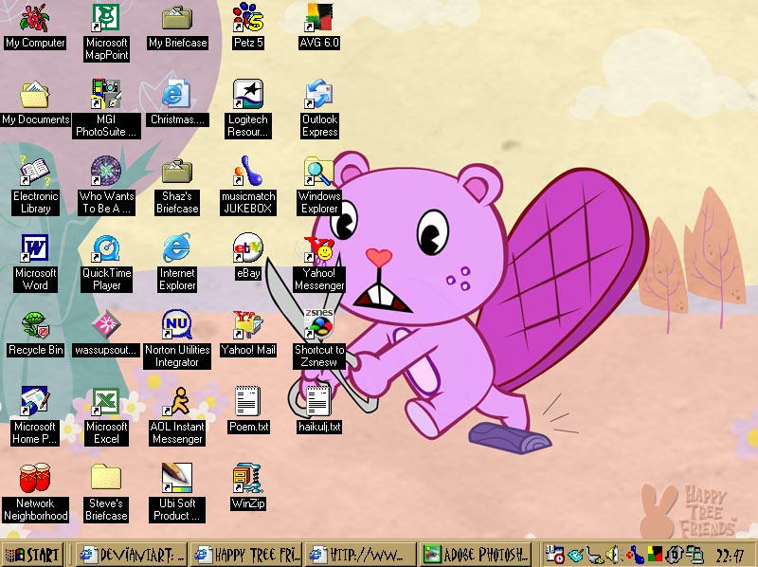The width and height of the screenshot is (758, 567).
Task: Launch the MGI PhotoSuite shortcut
Action: click(x=106, y=94)
